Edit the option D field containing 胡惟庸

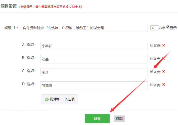94,85
